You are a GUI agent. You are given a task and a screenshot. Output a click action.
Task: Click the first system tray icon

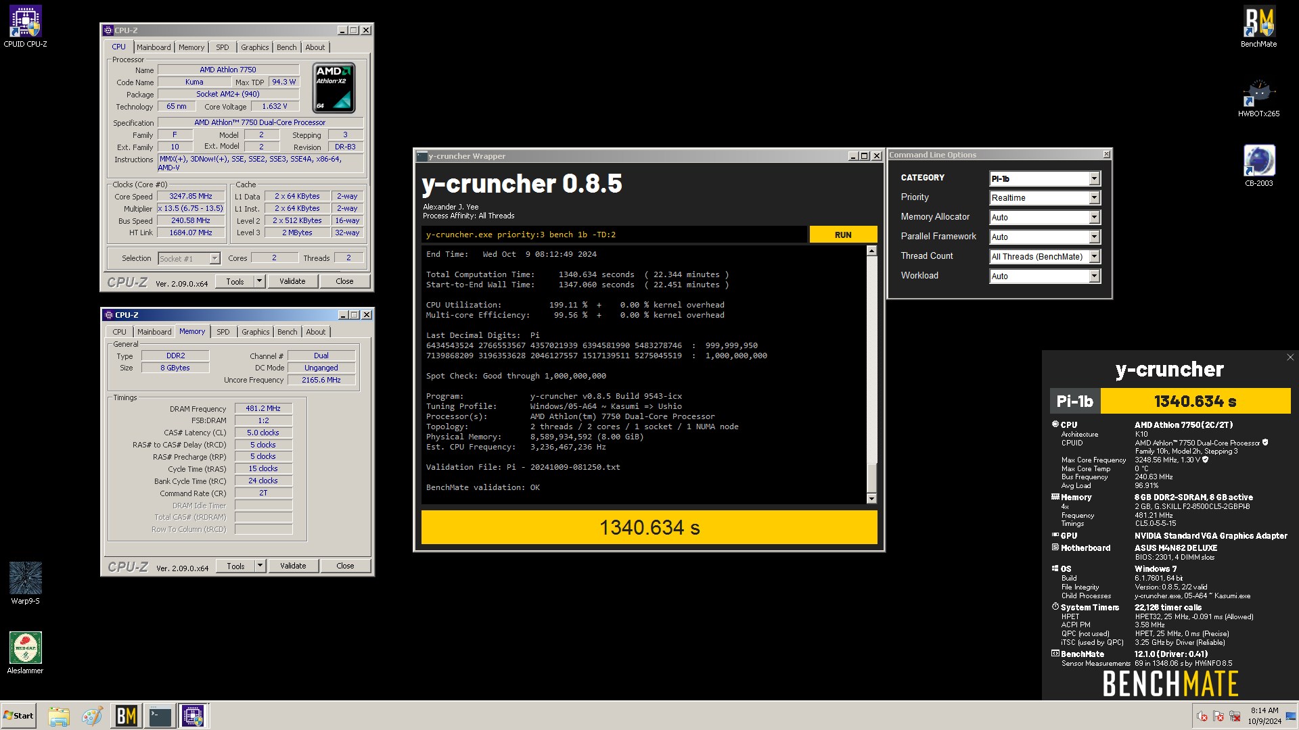click(x=1202, y=716)
